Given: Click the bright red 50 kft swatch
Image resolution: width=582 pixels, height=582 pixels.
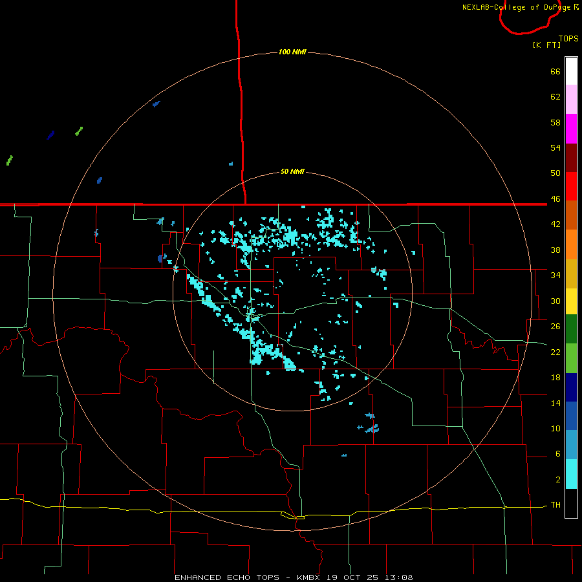Looking at the screenshot, I should (571, 186).
